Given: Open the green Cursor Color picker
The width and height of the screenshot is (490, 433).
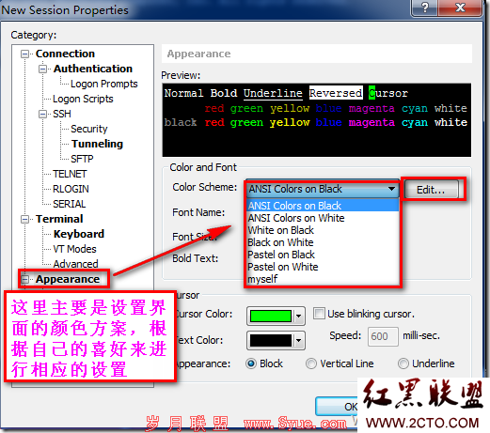Looking at the screenshot, I should tap(276, 316).
